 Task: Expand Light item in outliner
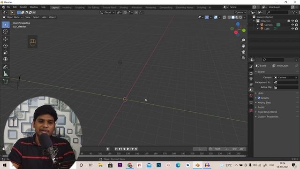pyautogui.click(x=258, y=29)
